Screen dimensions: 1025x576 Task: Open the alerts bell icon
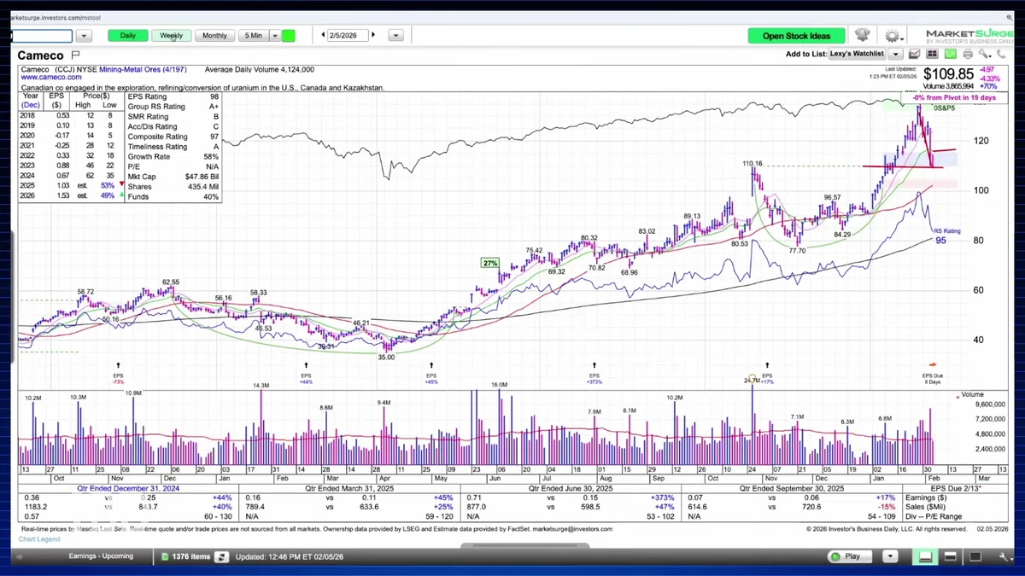pos(862,35)
